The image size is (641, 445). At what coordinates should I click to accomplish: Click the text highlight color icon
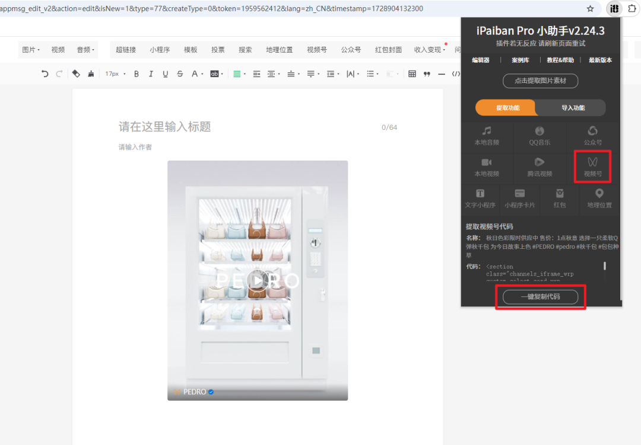coord(214,74)
